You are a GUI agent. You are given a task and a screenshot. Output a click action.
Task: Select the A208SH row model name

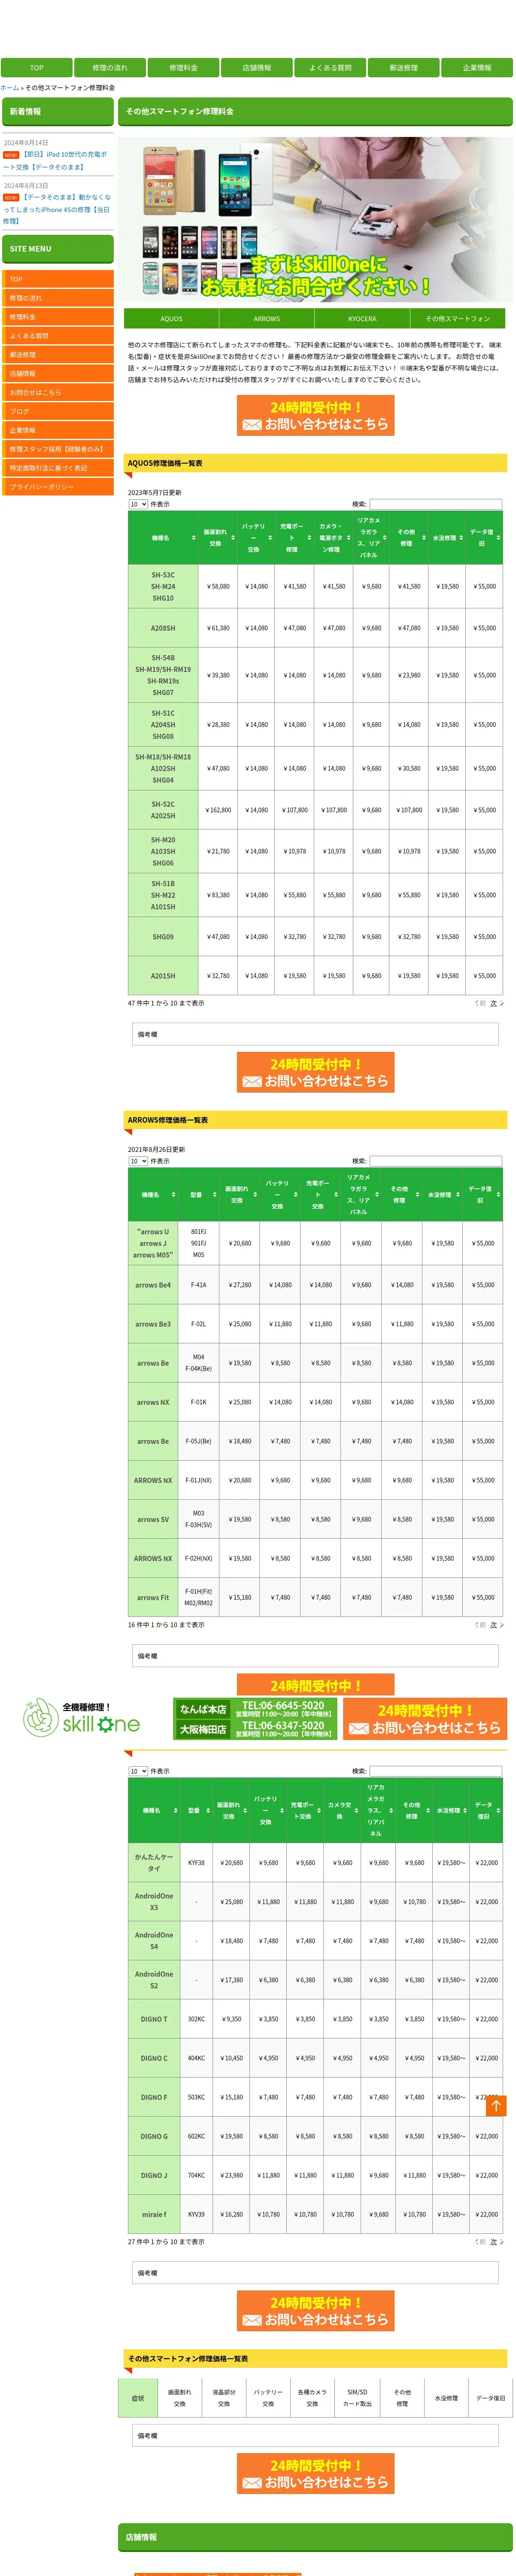[163, 628]
